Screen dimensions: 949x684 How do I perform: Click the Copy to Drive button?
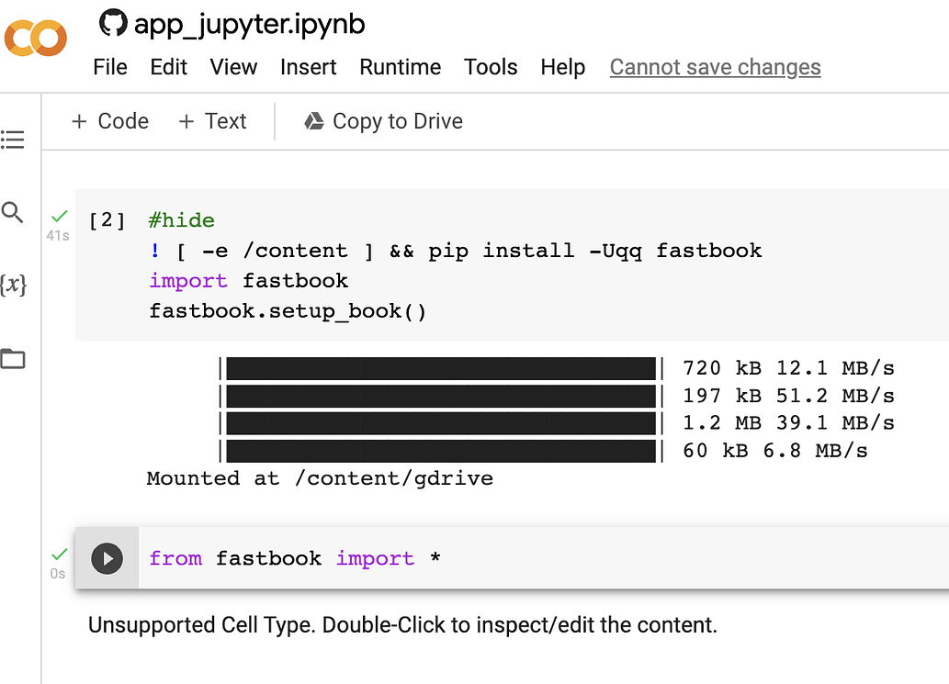383,121
